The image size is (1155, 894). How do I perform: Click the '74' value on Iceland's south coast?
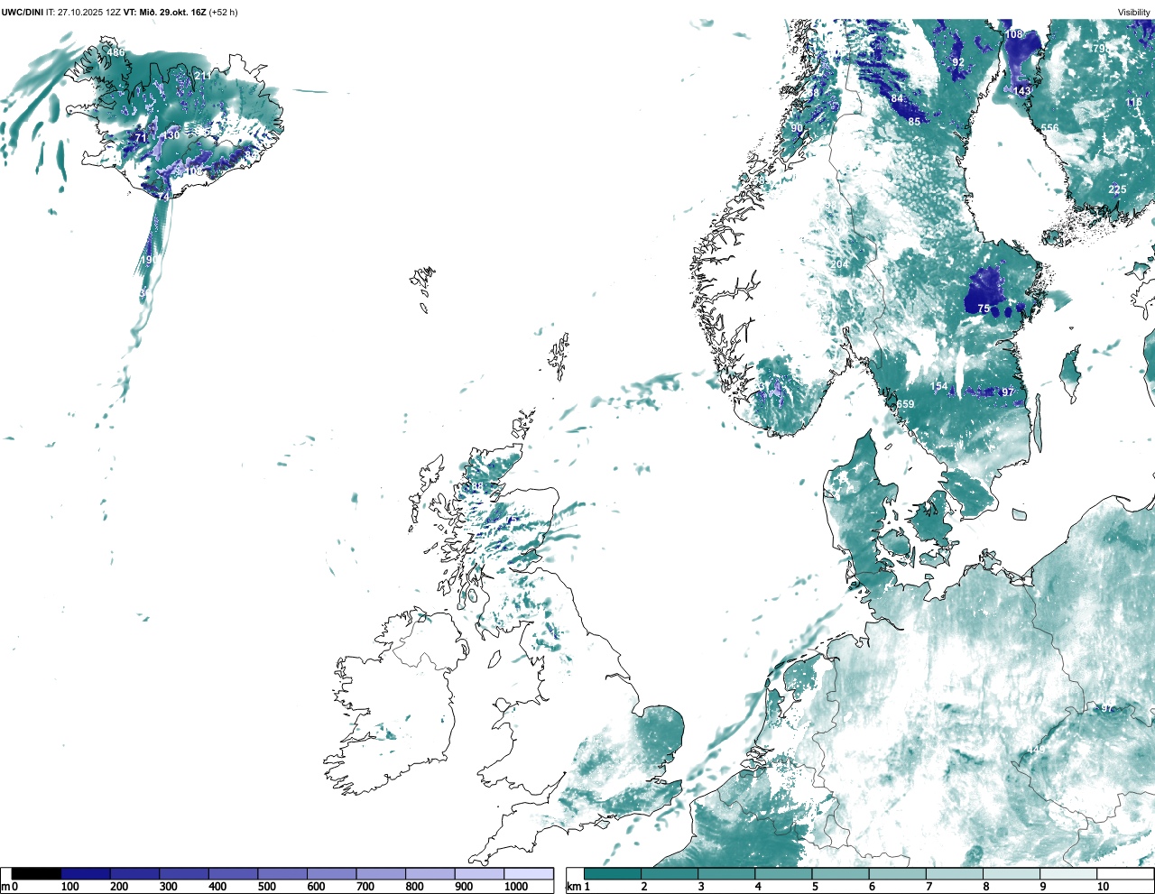click(163, 197)
